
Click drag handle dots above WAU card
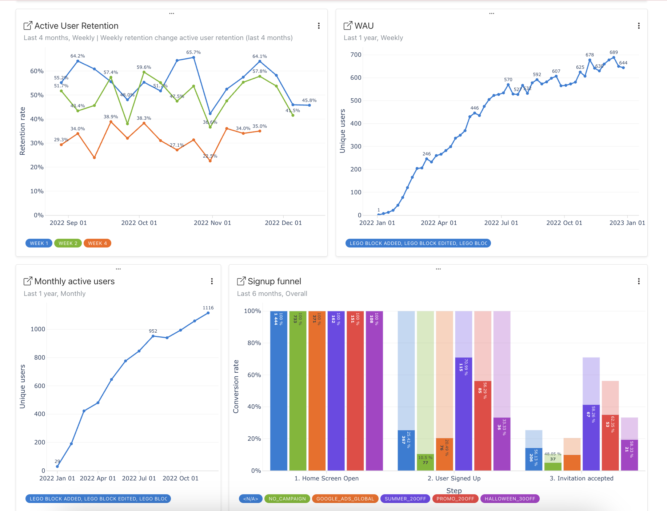(492, 13)
